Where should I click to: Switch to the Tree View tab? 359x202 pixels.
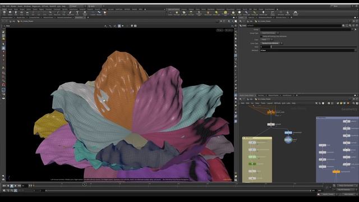(x=261, y=95)
